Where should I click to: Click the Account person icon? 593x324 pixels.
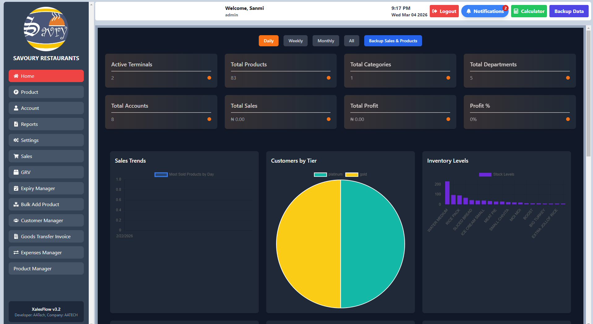(x=16, y=108)
